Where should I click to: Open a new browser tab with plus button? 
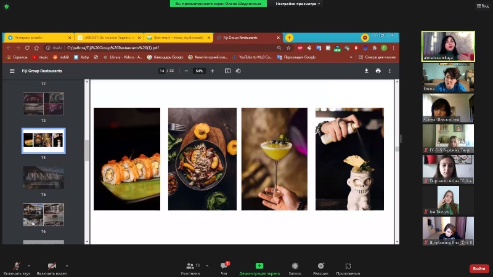point(289,38)
